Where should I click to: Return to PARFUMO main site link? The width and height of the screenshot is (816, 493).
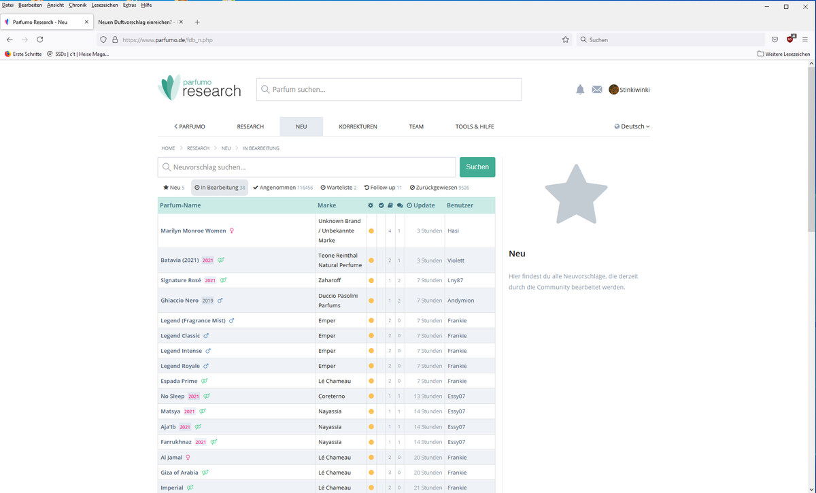pos(190,126)
